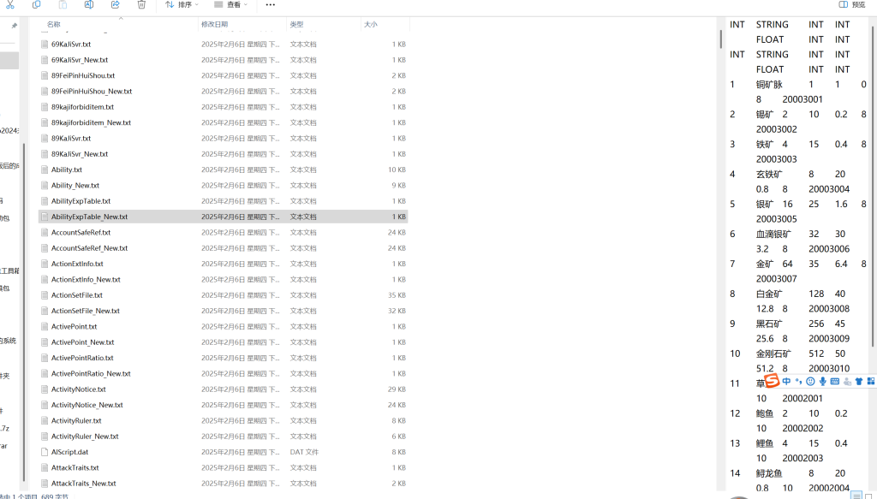The width and height of the screenshot is (877, 499).
Task: Select the file AIScript.dat
Action: click(69, 452)
